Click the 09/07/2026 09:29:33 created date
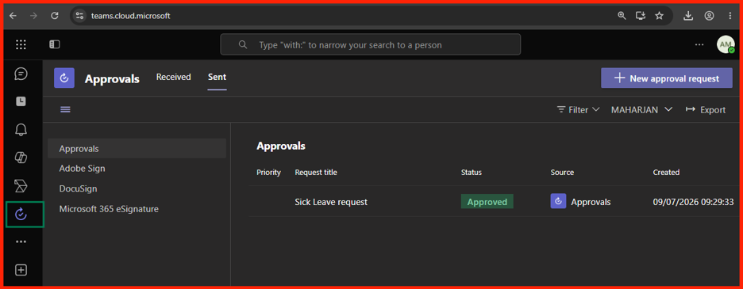Image resolution: width=743 pixels, height=289 pixels. 693,202
